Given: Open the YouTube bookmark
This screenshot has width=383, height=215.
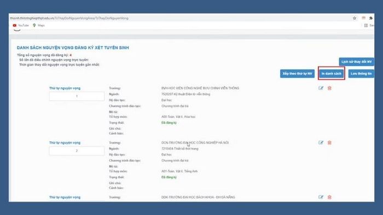Looking at the screenshot, I should pos(21,25).
